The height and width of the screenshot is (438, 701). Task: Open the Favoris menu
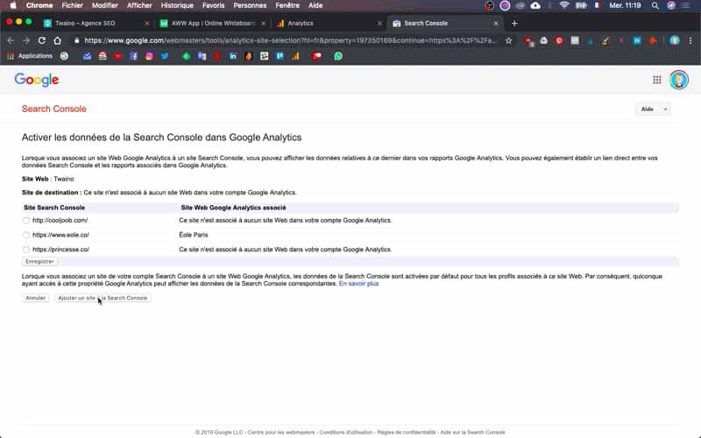pos(213,5)
